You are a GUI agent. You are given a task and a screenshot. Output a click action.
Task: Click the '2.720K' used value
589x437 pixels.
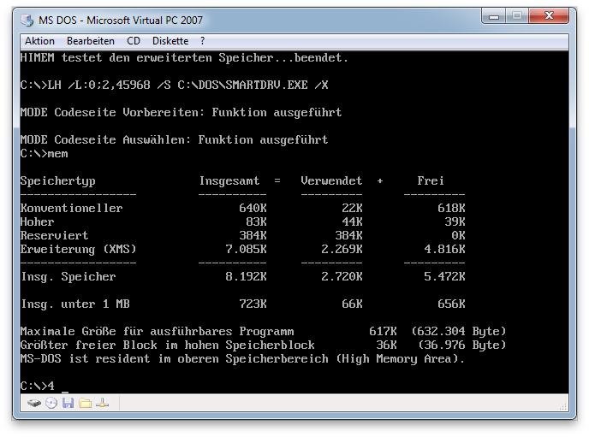pos(342,277)
